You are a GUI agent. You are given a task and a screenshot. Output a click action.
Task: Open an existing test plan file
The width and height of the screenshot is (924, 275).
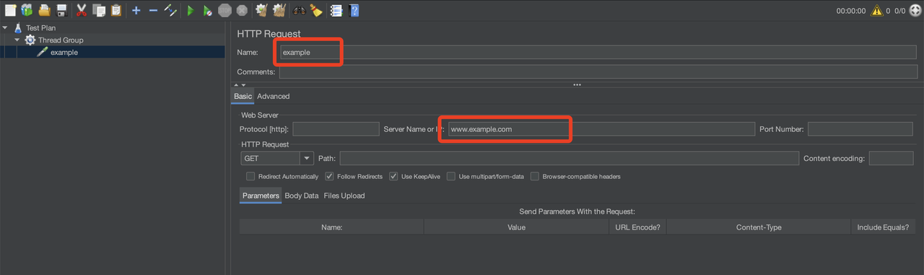(45, 10)
